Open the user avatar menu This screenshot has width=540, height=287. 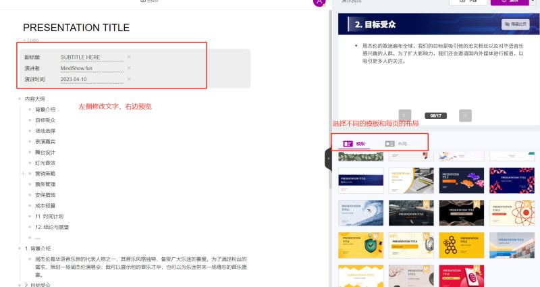point(319,2)
